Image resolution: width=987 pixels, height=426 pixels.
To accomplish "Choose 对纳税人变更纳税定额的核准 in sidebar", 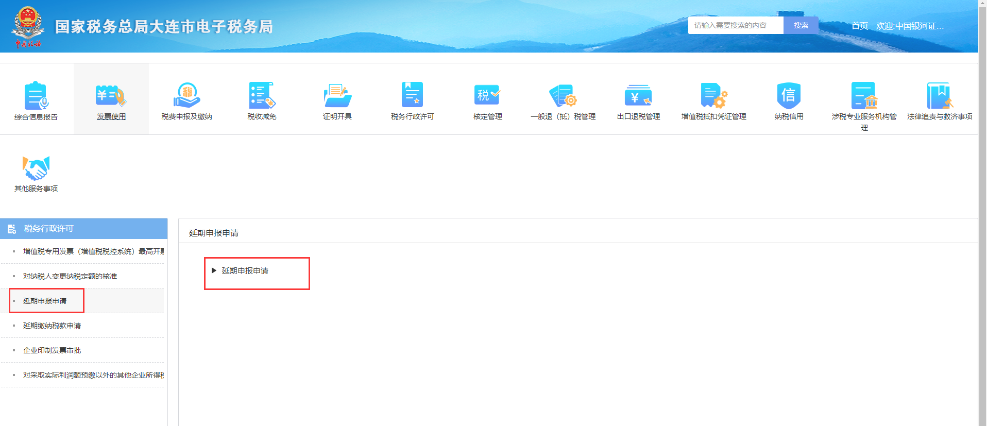I will pos(70,276).
